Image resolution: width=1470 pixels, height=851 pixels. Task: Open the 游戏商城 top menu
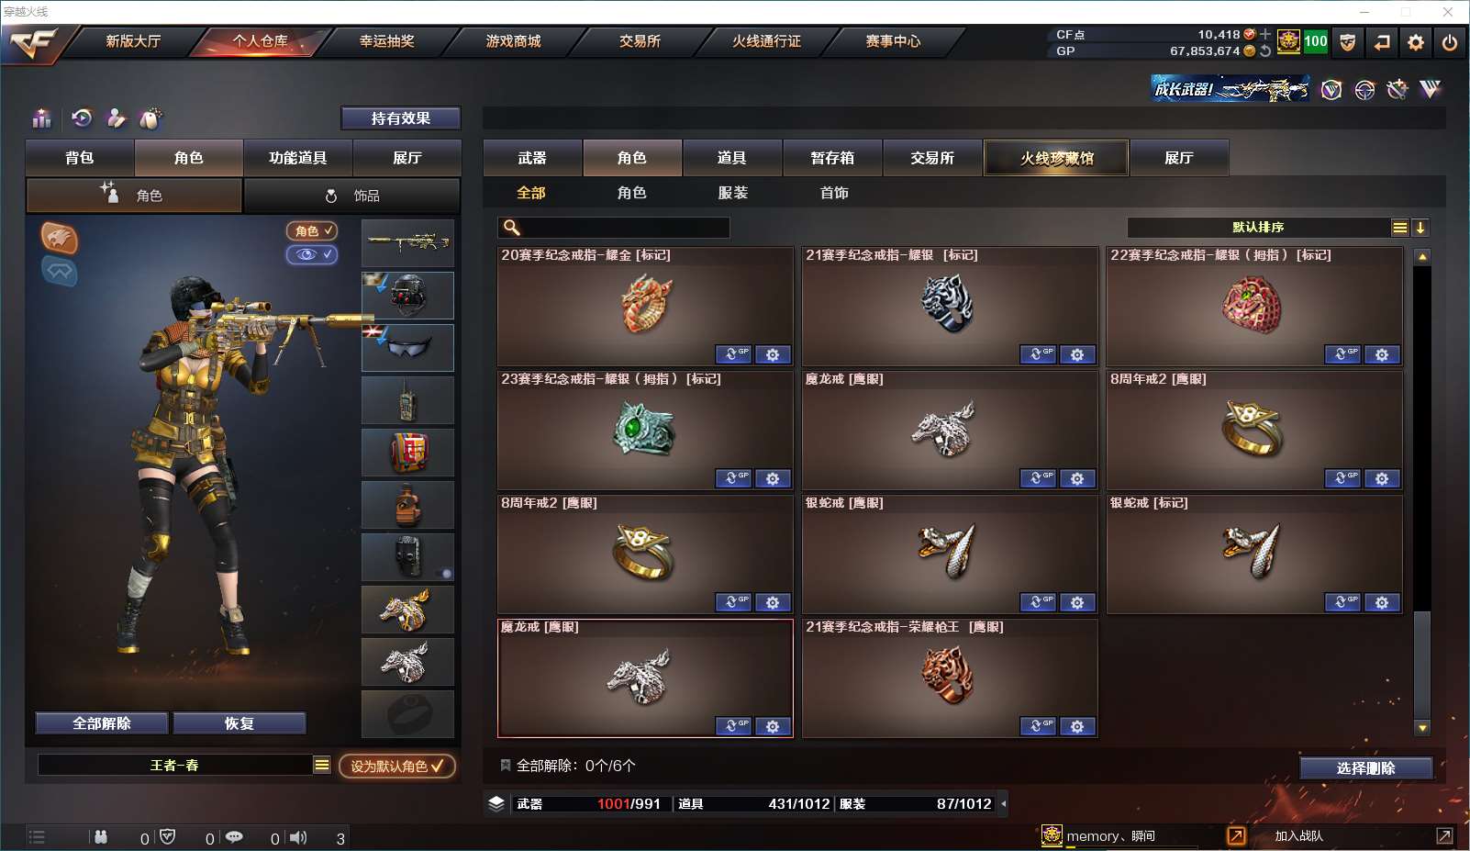click(513, 41)
